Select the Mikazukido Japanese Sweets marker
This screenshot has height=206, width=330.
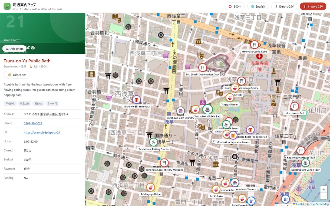(x=233, y=135)
